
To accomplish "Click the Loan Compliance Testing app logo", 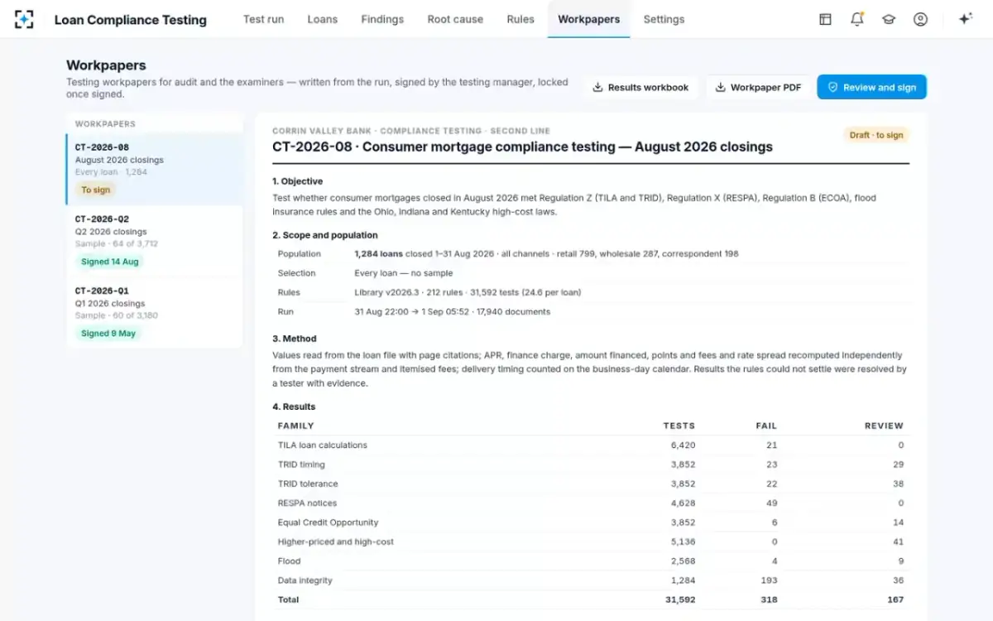I will [x=24, y=19].
